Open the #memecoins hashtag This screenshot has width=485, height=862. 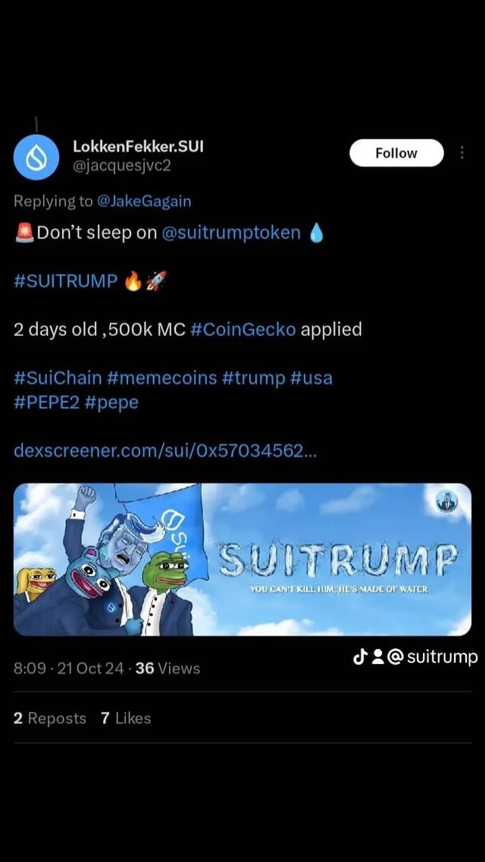pyautogui.click(x=163, y=378)
